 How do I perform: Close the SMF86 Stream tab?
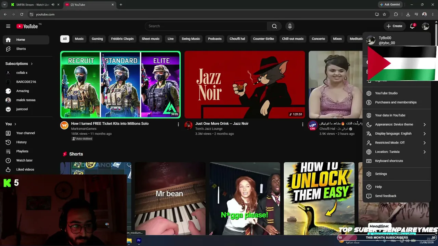pos(59,5)
